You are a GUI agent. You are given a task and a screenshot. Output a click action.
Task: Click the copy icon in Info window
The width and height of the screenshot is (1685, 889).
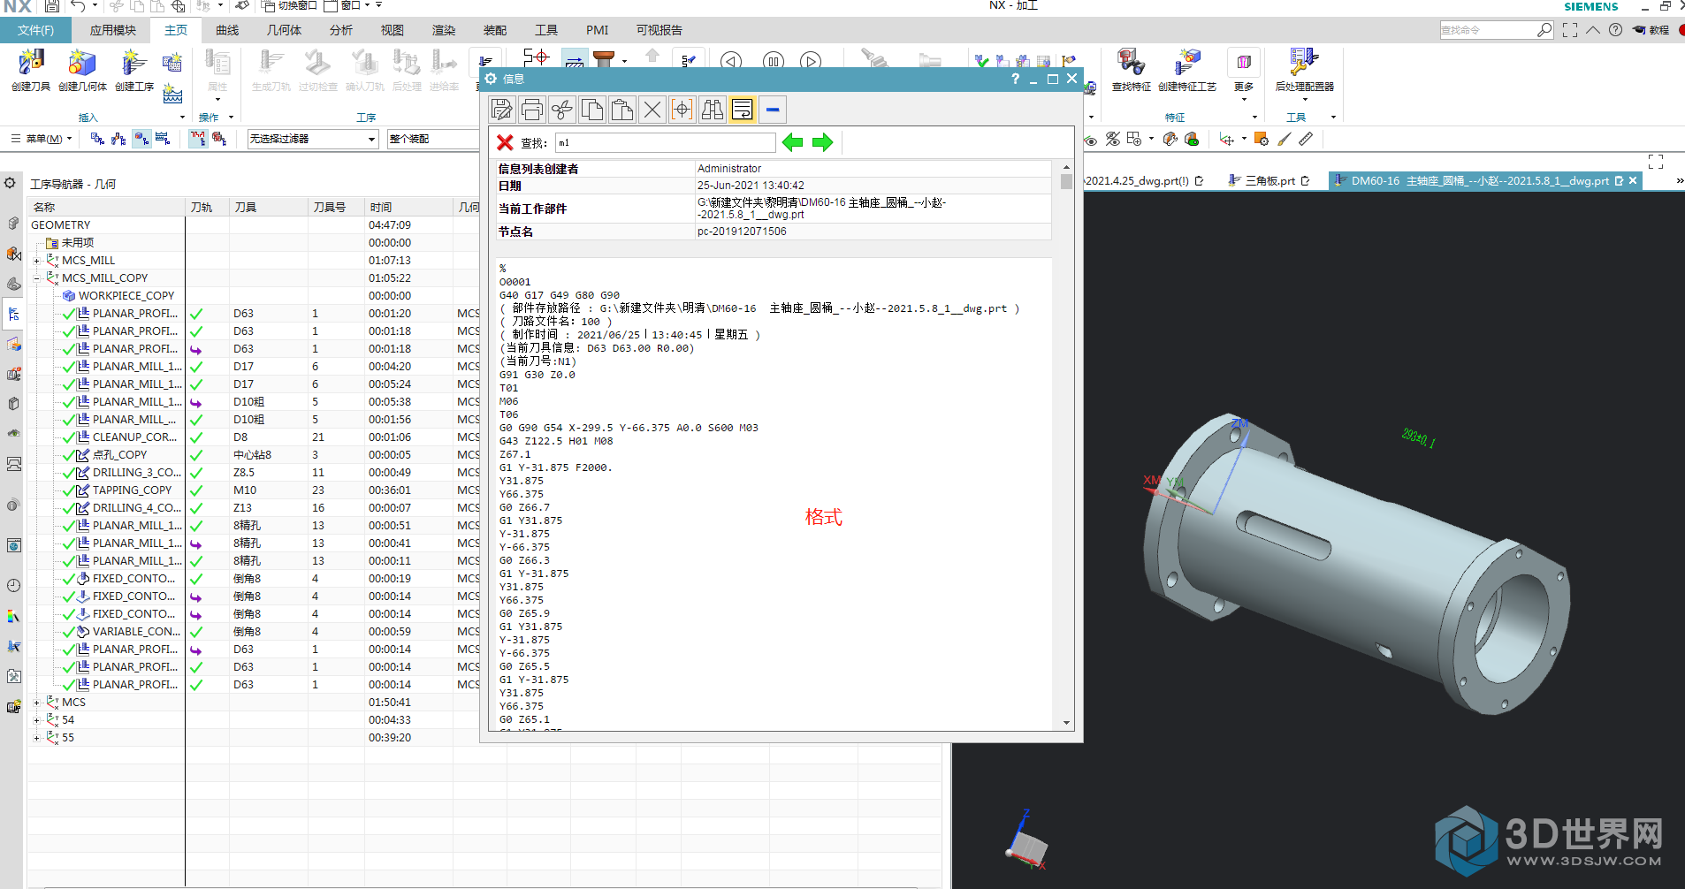592,110
